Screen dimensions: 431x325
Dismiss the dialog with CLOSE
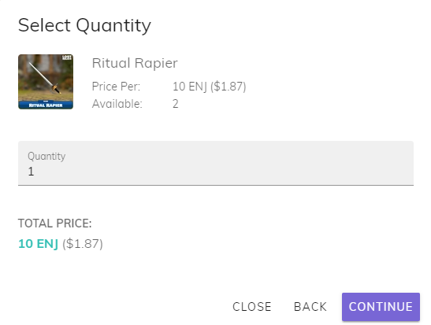[x=252, y=307]
